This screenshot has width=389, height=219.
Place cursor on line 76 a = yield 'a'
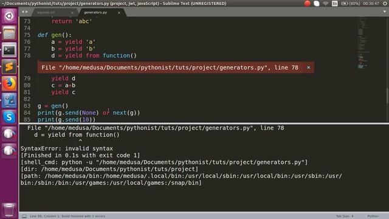pyautogui.click(x=74, y=42)
